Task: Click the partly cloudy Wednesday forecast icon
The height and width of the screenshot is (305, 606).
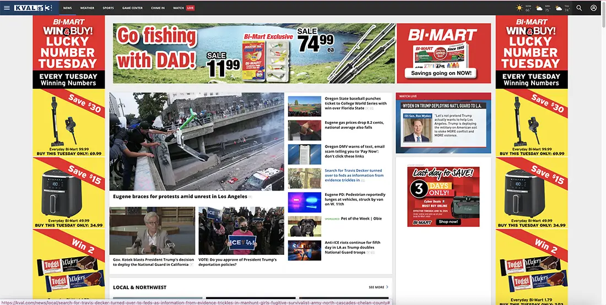Action: [x=539, y=8]
